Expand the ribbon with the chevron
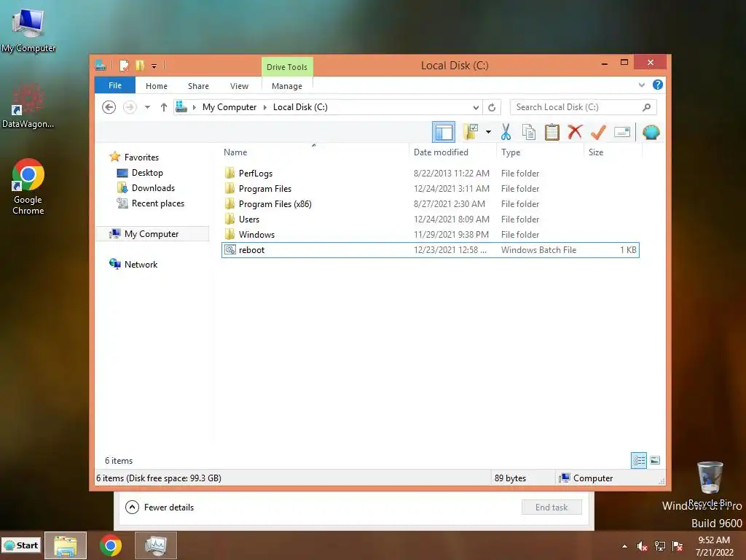The width and height of the screenshot is (746, 560). [x=641, y=85]
